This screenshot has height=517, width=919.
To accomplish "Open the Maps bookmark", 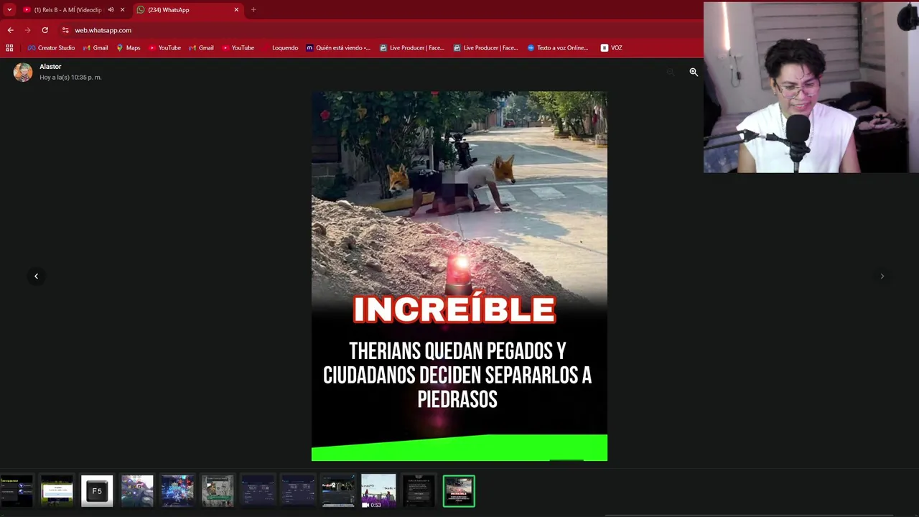I will point(129,48).
